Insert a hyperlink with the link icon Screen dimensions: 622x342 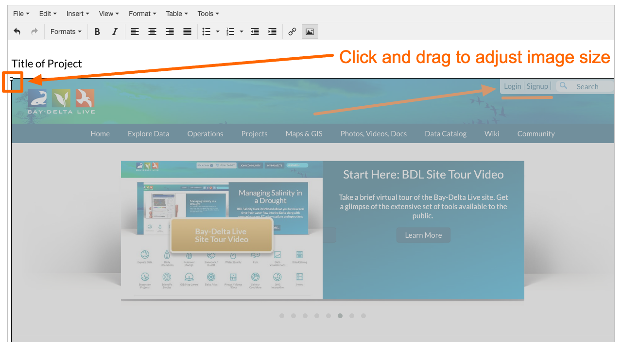pyautogui.click(x=292, y=32)
